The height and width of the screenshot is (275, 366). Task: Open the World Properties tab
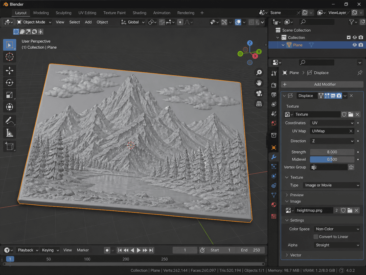pos(273,123)
